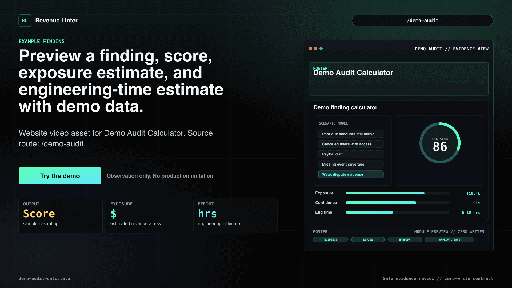Click the 6–10 hrs value
Image resolution: width=512 pixels, height=288 pixels.
(471, 213)
